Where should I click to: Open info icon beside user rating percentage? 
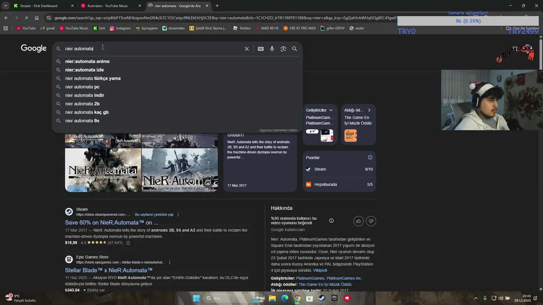pos(331,221)
